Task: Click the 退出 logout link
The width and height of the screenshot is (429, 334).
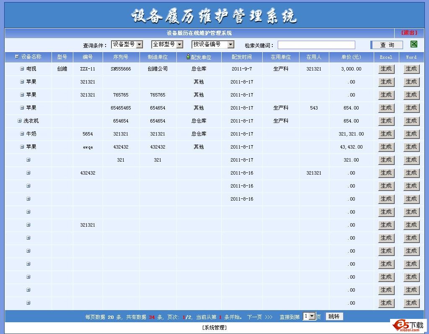Action: click(408, 33)
